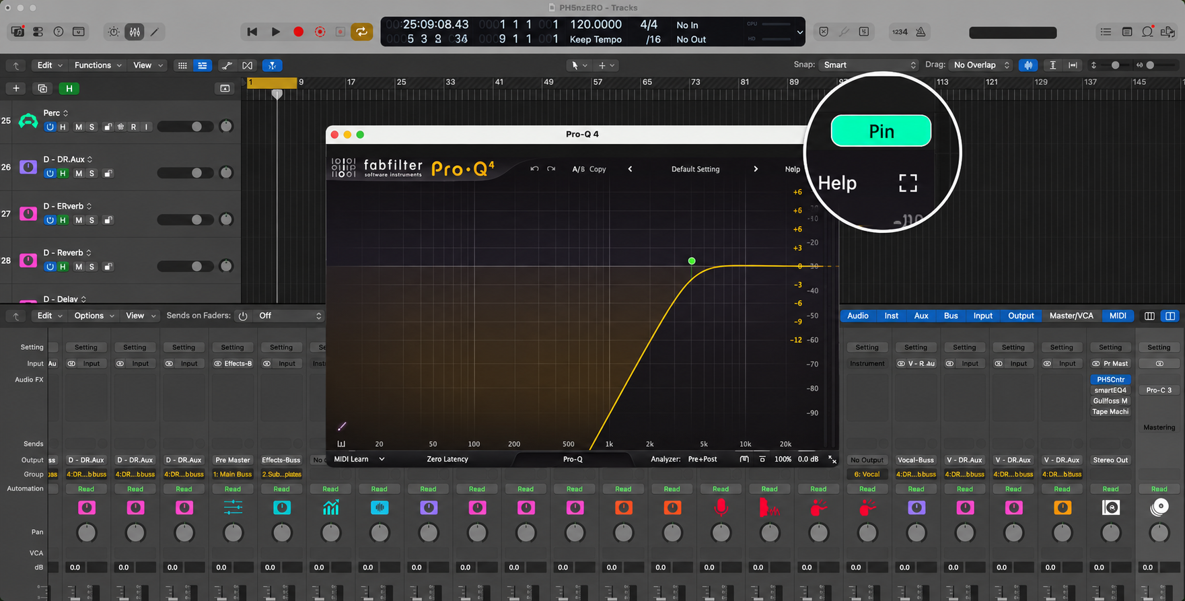Show only Aux channel strips in mixer
The height and width of the screenshot is (601, 1185).
point(921,316)
